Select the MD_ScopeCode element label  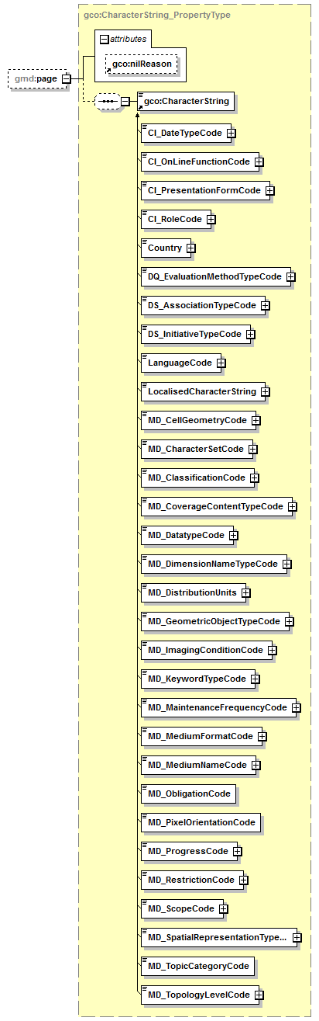(x=180, y=908)
